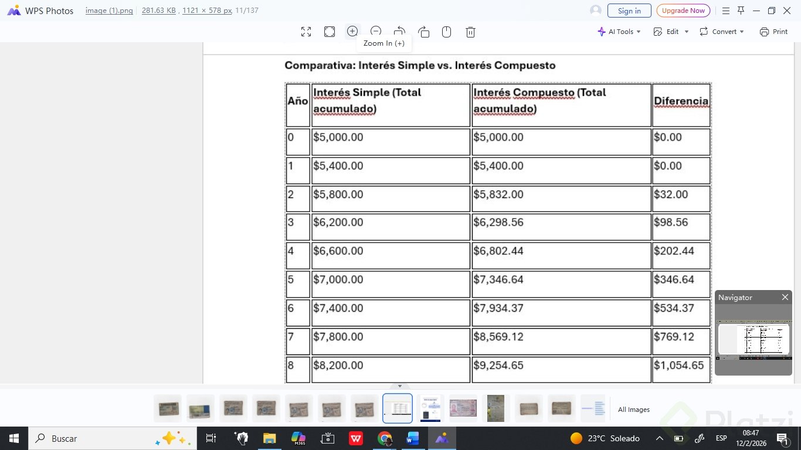This screenshot has width=801, height=450.
Task: Open Microsoft Word from the taskbar
Action: pyautogui.click(x=413, y=438)
